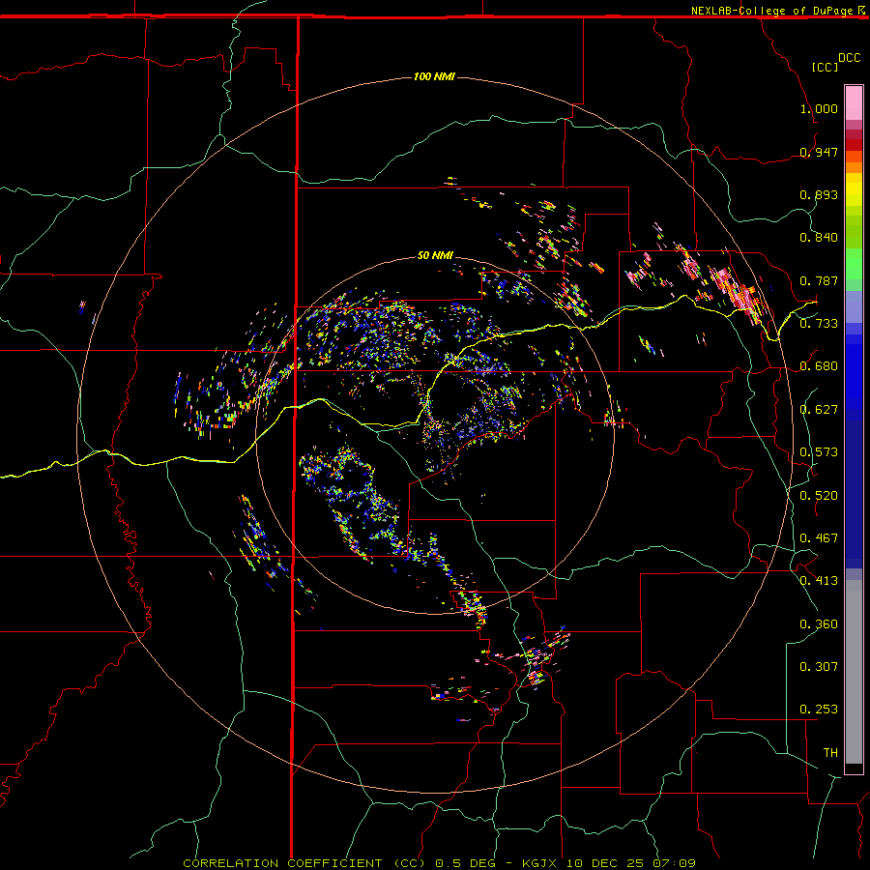
Task: Click the 0.893 scale value
Action: [x=819, y=194]
